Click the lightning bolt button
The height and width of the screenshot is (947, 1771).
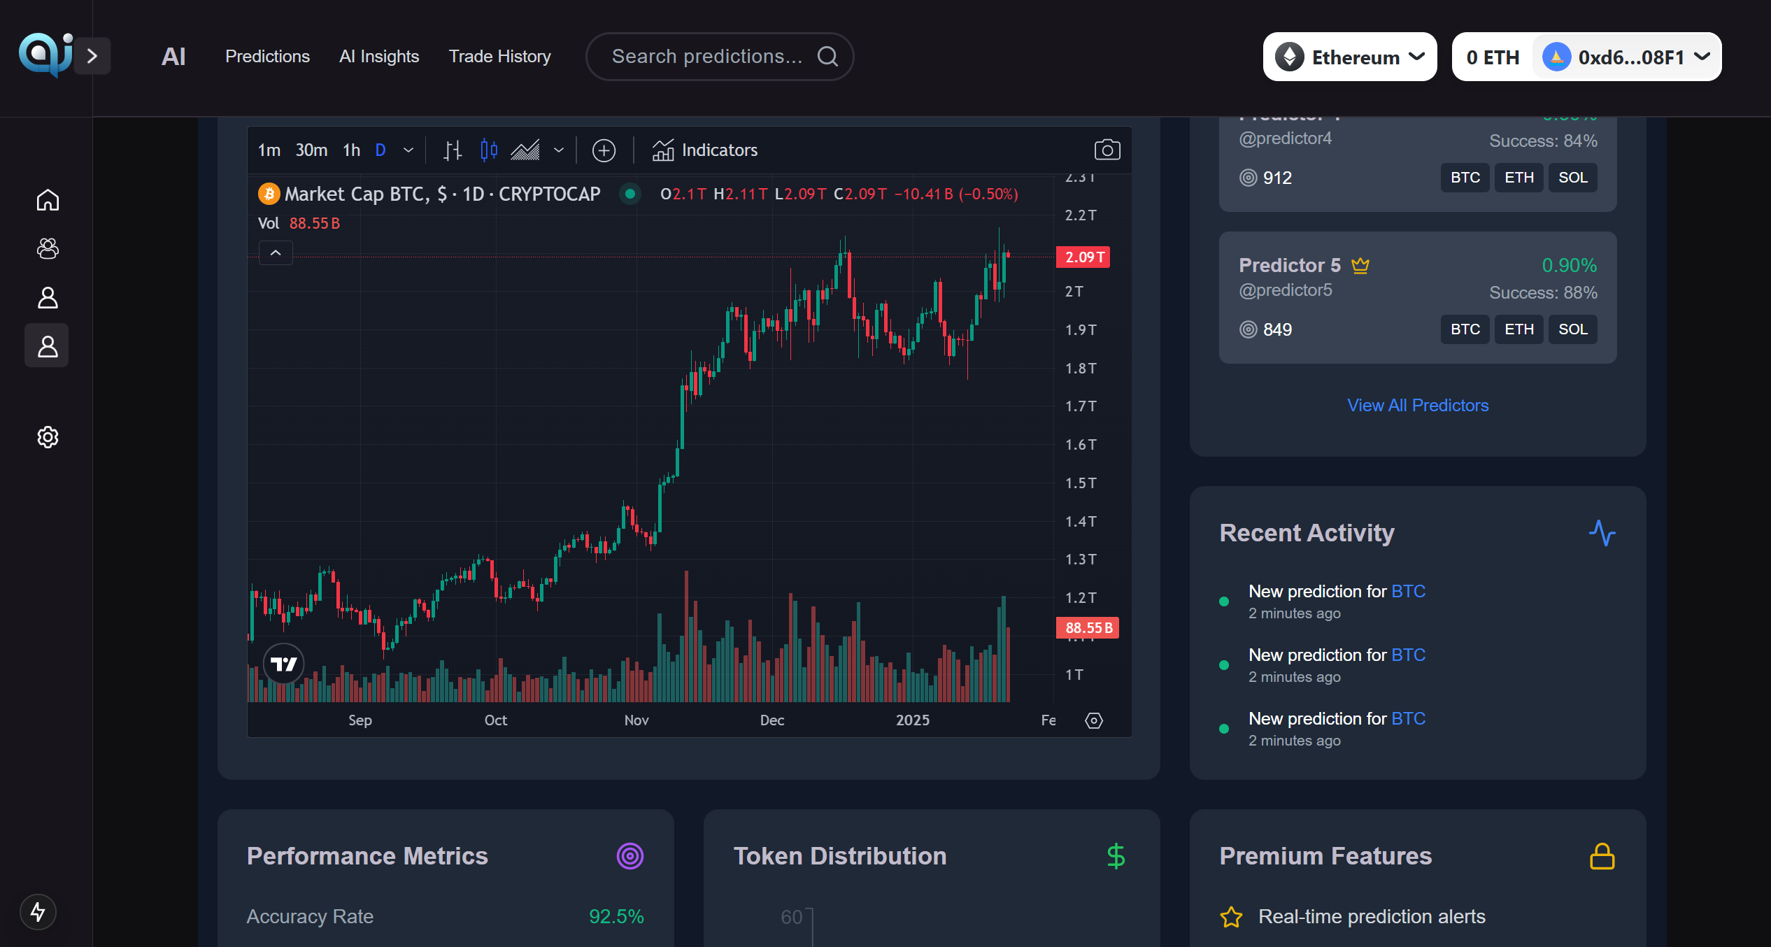pos(38,912)
